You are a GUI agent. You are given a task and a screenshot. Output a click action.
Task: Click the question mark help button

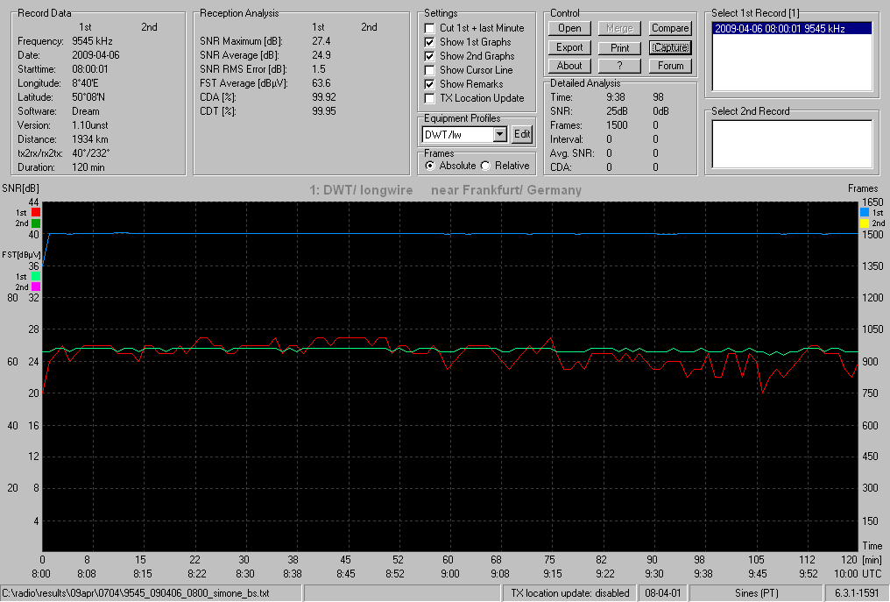(x=620, y=66)
